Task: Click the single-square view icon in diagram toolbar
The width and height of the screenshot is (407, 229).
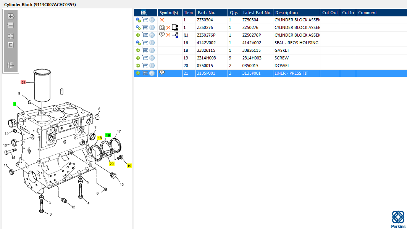Action: coord(11,45)
